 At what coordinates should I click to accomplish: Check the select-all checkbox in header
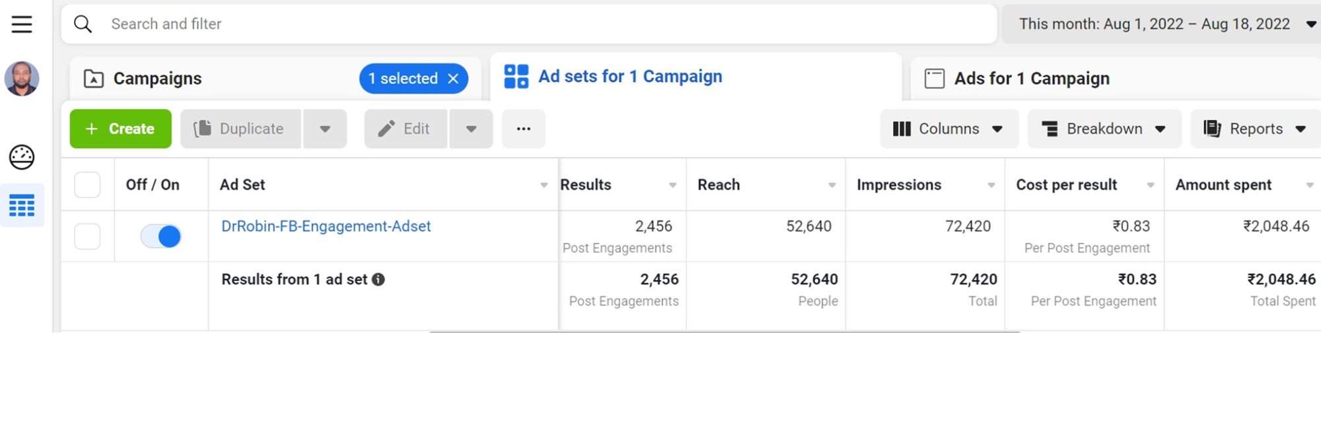pos(87,185)
